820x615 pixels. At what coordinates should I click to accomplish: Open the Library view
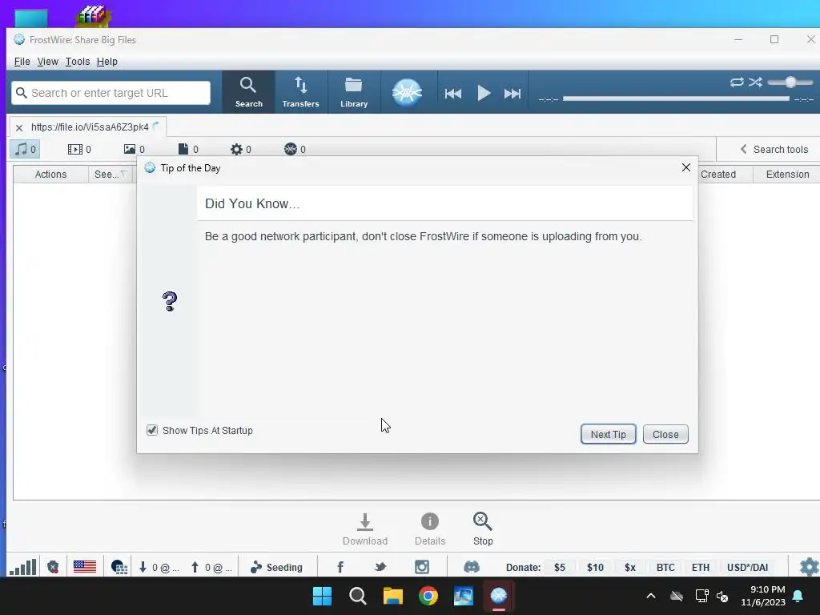(x=354, y=92)
